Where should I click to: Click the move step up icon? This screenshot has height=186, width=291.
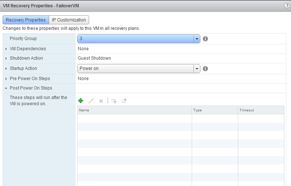tap(113, 101)
